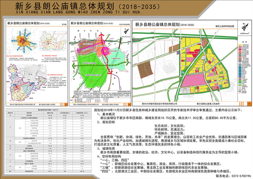Screen dimensions: 253x179
Task: Click the intro sentence starting 规划经2018年11月22日
Action: tap(168, 110)
